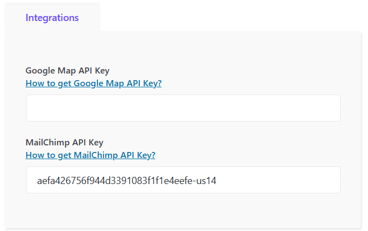The width and height of the screenshot is (368, 231).
Task: Visit the Google Map key instructions hyperlink
Action: click(x=94, y=83)
